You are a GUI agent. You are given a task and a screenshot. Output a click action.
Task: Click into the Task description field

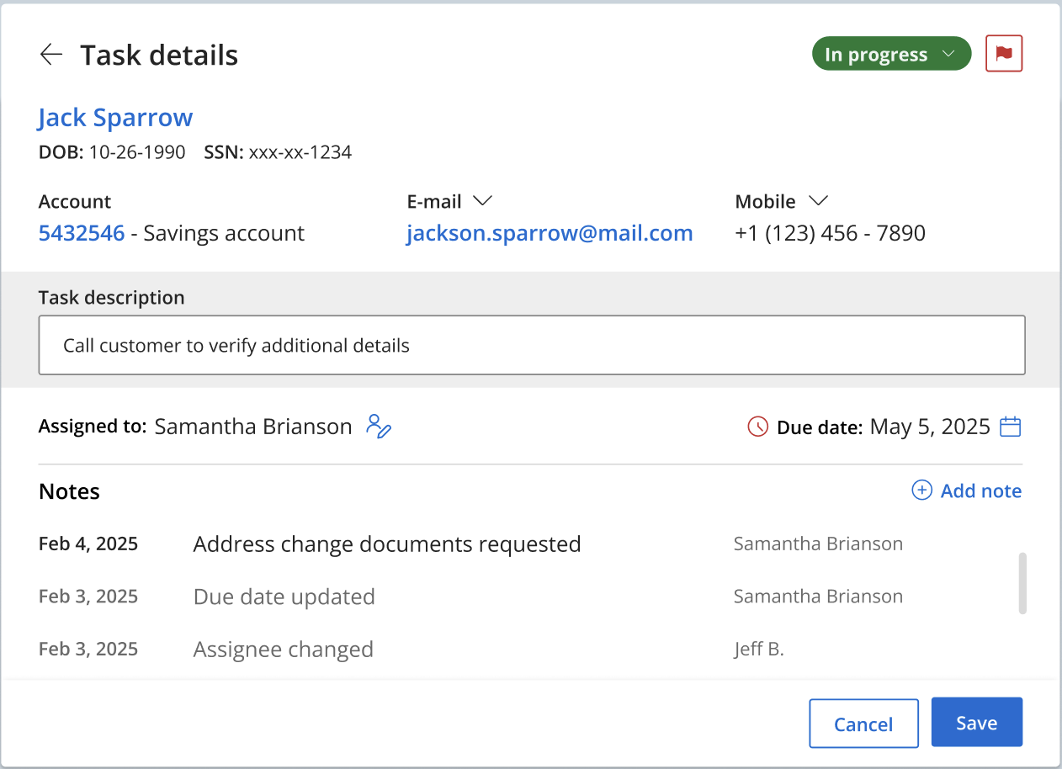tap(532, 345)
